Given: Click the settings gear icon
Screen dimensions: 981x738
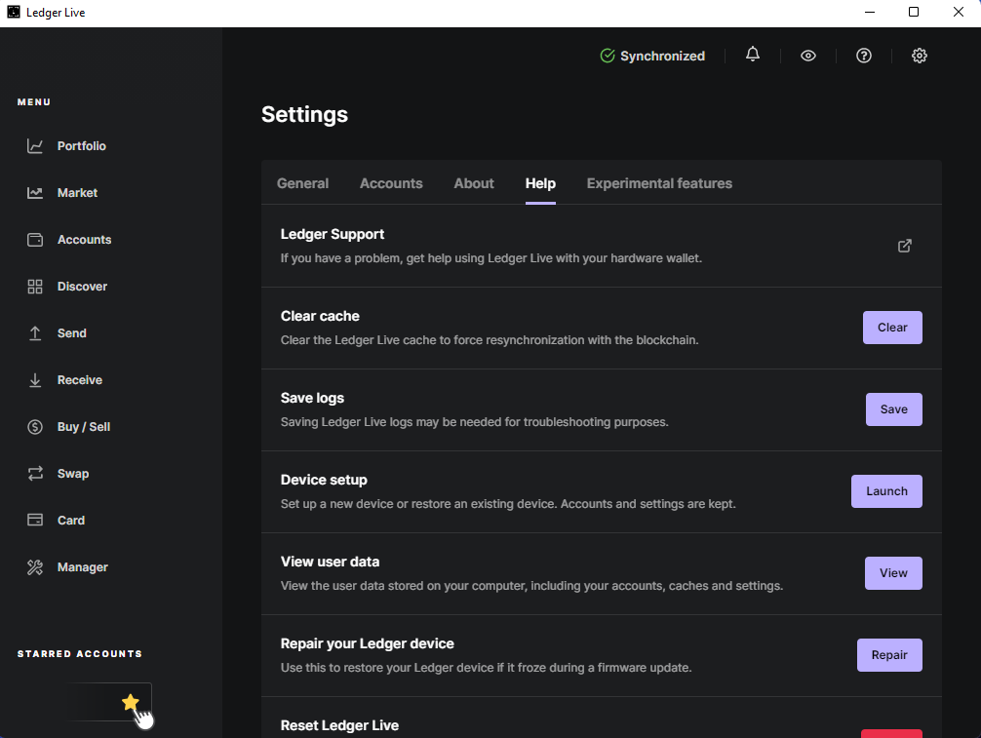Looking at the screenshot, I should click(x=919, y=56).
